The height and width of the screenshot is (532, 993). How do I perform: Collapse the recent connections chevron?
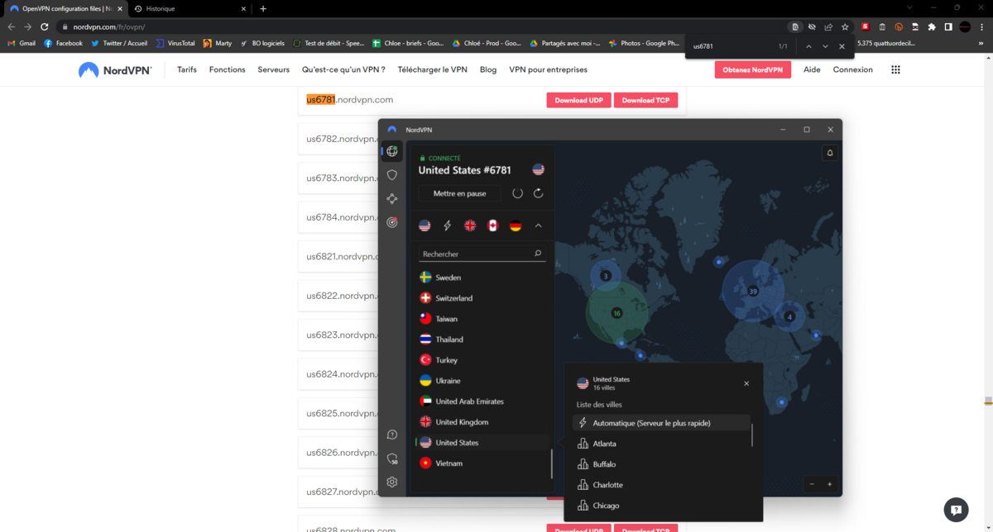click(538, 226)
